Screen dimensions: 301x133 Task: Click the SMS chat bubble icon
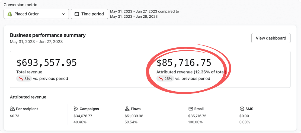click(242, 109)
